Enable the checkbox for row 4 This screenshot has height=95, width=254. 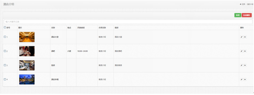5,79
